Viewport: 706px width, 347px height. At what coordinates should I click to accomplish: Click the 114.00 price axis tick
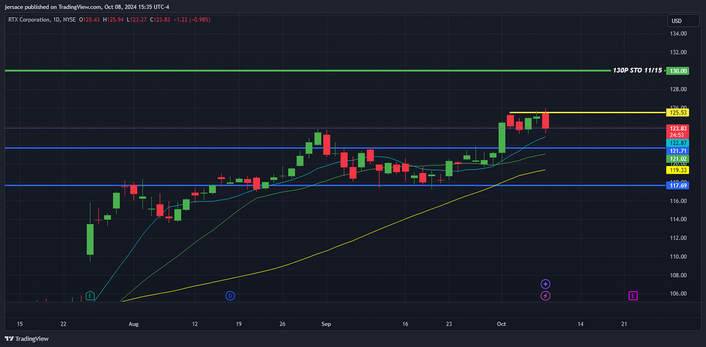[678, 219]
